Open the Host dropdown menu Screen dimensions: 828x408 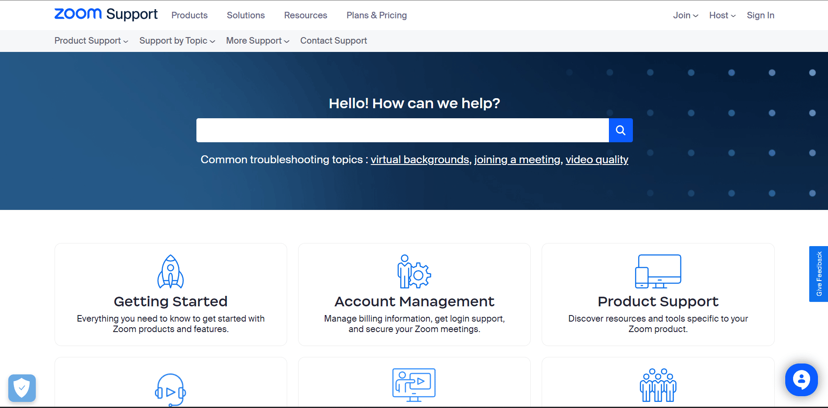(722, 15)
